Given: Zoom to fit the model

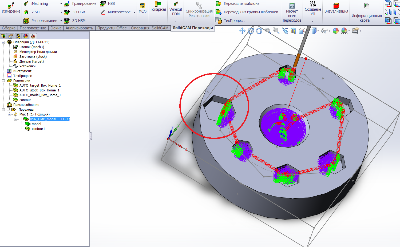Looking at the screenshot, I should click(268, 31).
